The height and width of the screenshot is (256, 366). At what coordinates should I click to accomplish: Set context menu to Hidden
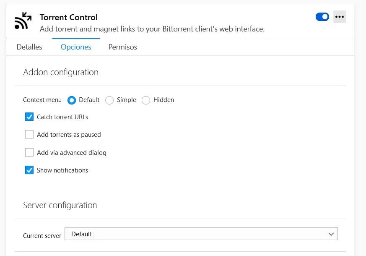146,100
